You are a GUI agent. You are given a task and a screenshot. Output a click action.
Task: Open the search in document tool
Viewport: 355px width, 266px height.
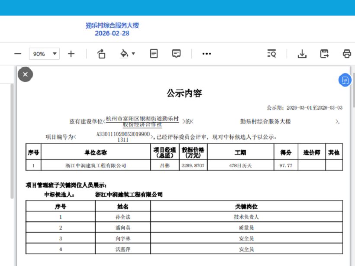(271, 54)
